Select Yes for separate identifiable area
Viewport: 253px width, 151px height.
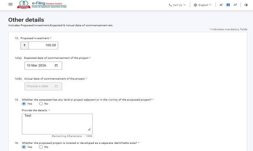pyautogui.click(x=24, y=147)
